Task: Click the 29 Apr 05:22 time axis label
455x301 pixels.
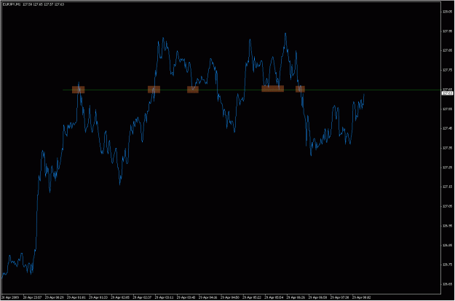Action: (x=250, y=297)
